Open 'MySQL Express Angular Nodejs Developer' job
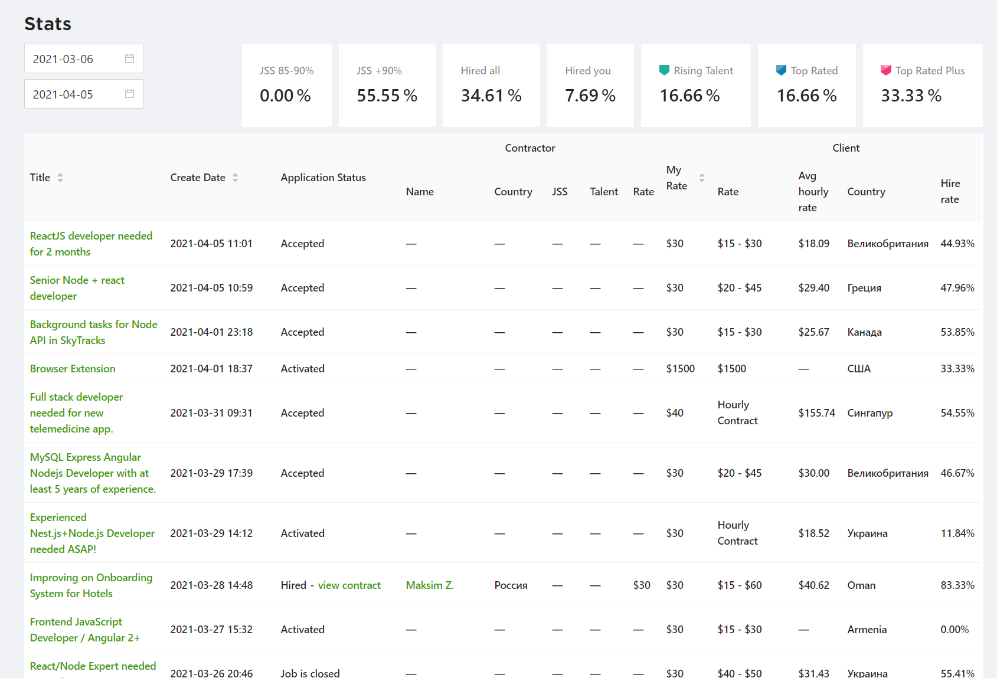This screenshot has width=997, height=678. coord(93,473)
